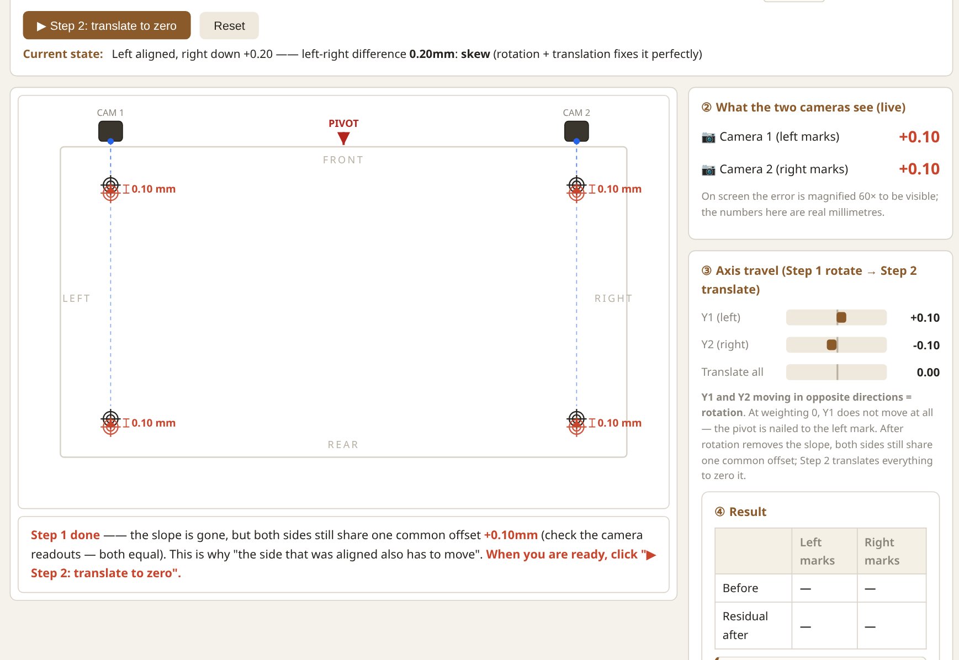This screenshot has height=660, width=959.
Task: Click the Right marks column header
Action: click(x=892, y=551)
